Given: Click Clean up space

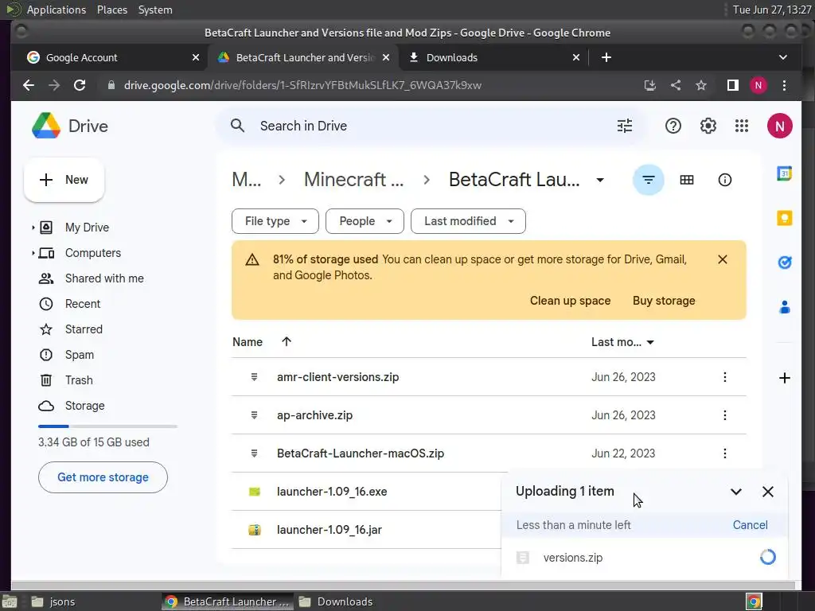Looking at the screenshot, I should 570,301.
